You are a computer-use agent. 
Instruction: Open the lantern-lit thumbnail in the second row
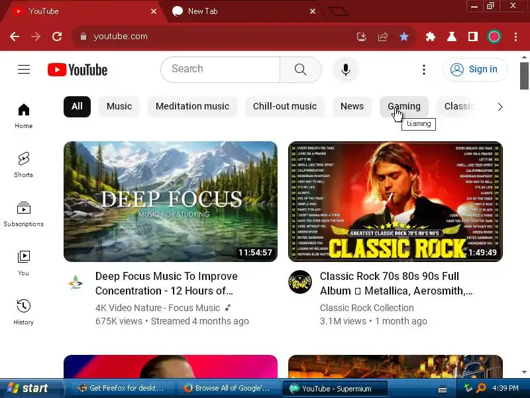point(395,366)
